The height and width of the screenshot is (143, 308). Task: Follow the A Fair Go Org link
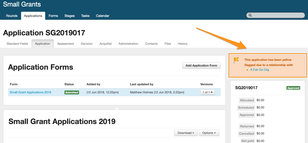259,70
